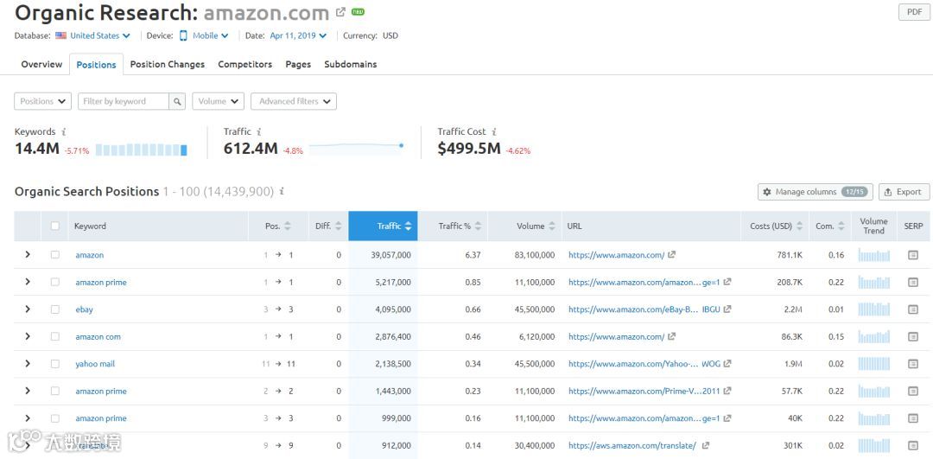The image size is (933, 459).
Task: Open SERP snapshot icon for amazon row
Action: coord(912,255)
